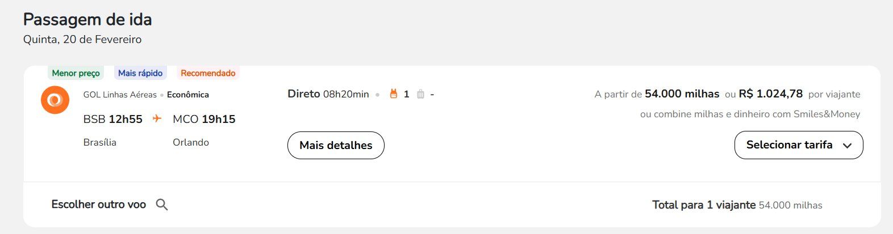Click the R$ 1.024,78 price

pos(771,94)
